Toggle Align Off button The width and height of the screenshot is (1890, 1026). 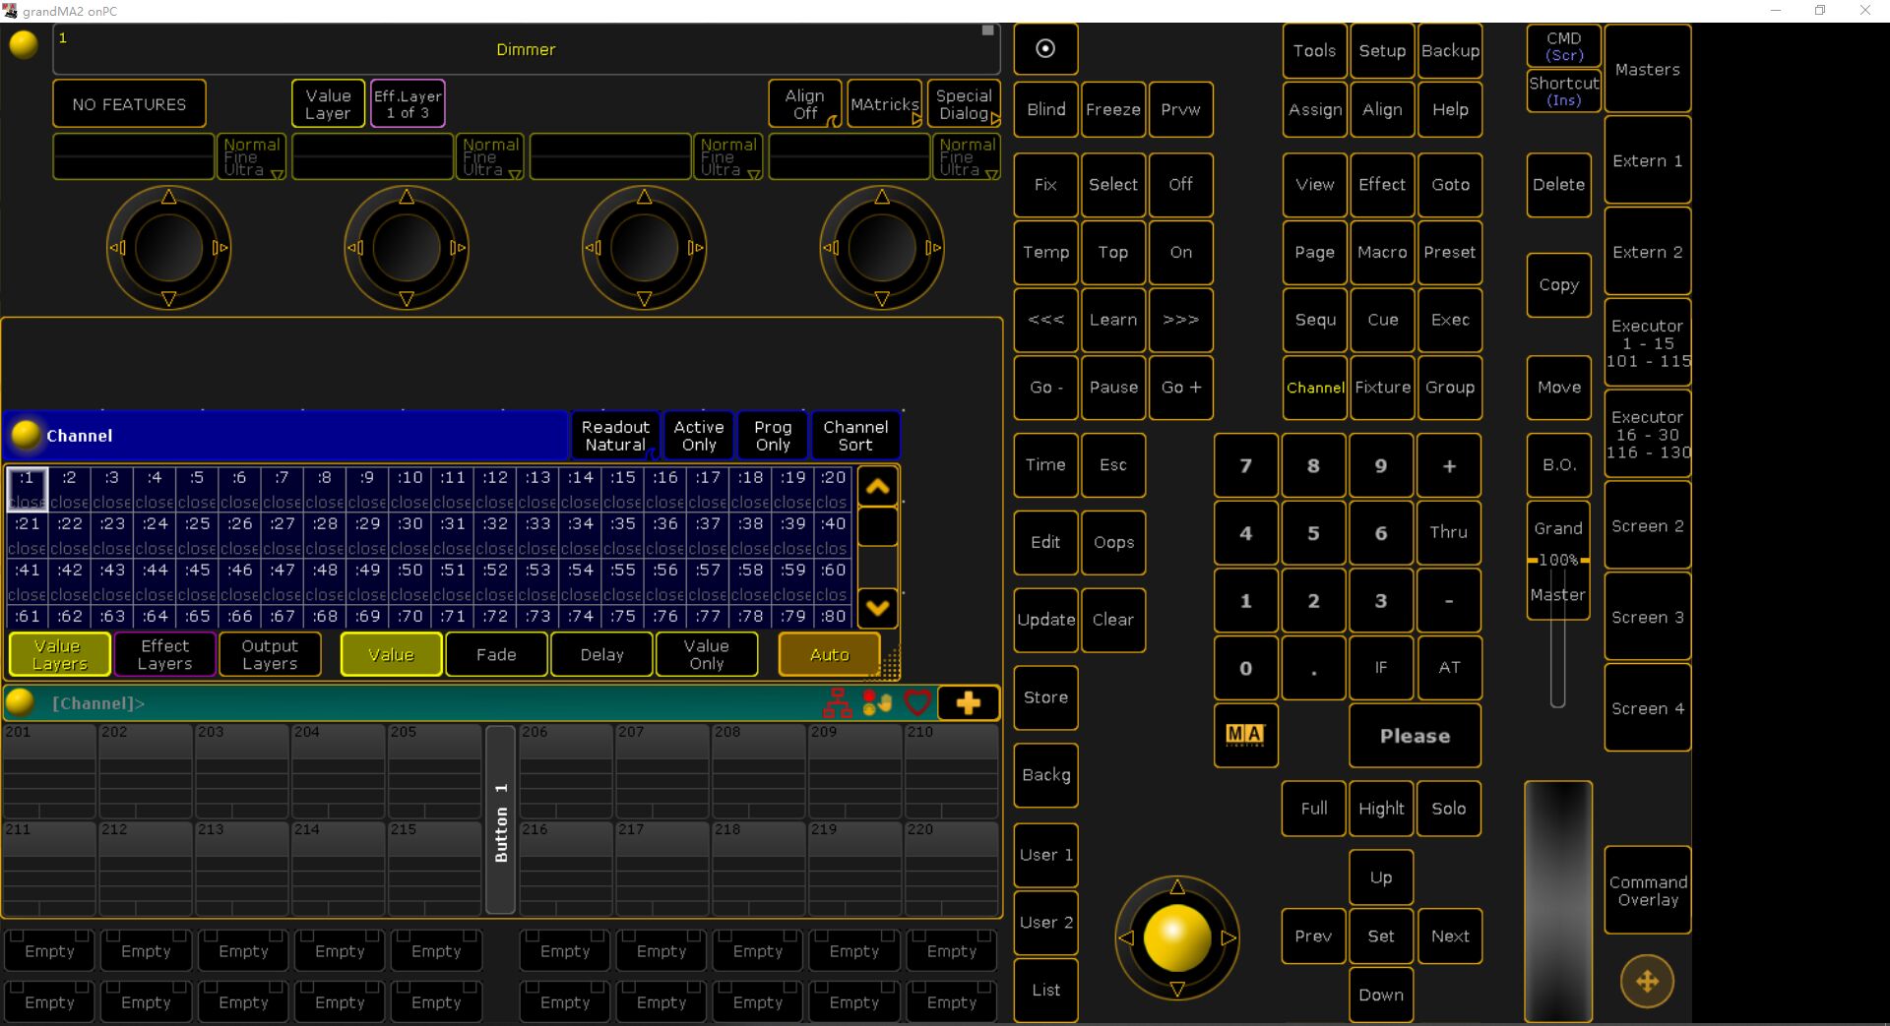point(804,103)
